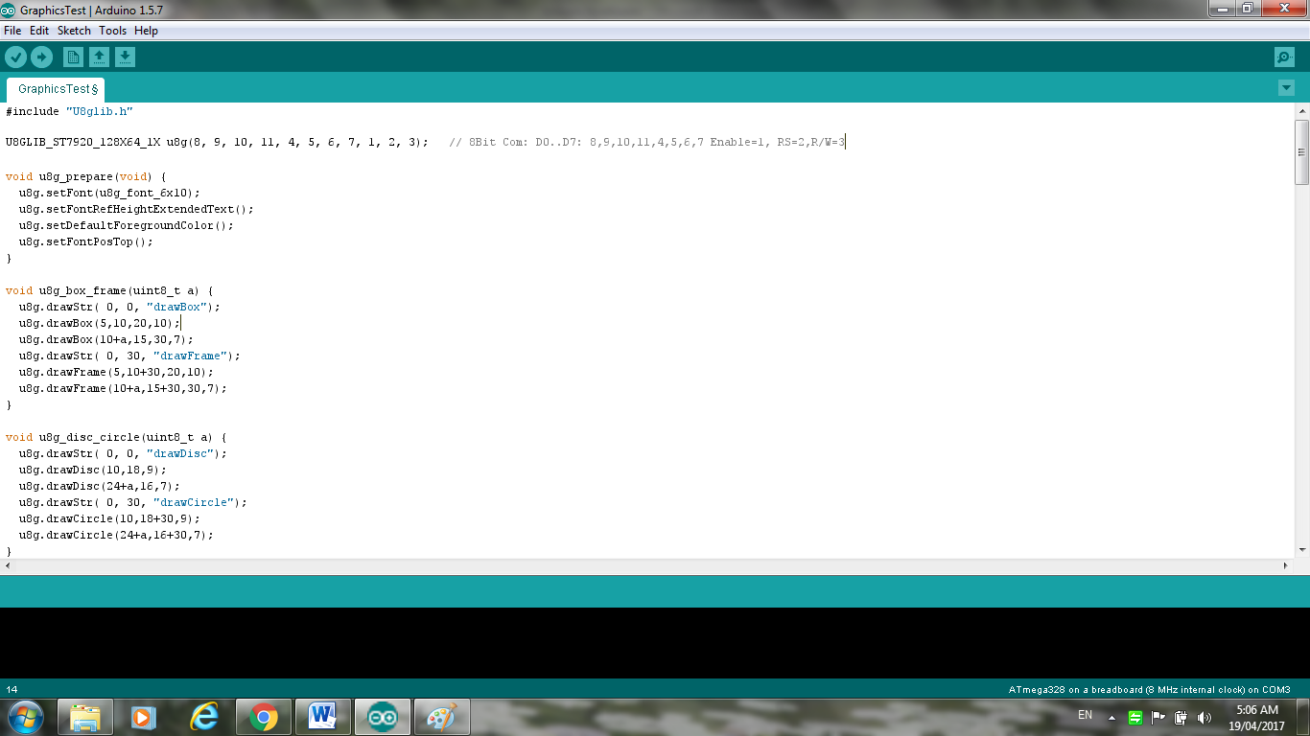This screenshot has height=736, width=1310.
Task: Click the vertical scrollbar down arrow
Action: (1301, 550)
